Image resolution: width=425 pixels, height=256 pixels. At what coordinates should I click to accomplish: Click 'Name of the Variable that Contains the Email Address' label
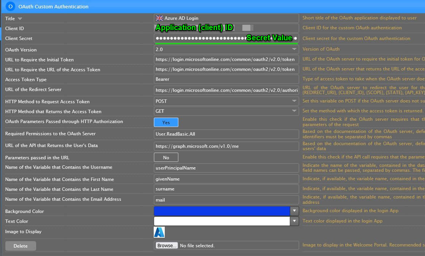[x=63, y=199]
